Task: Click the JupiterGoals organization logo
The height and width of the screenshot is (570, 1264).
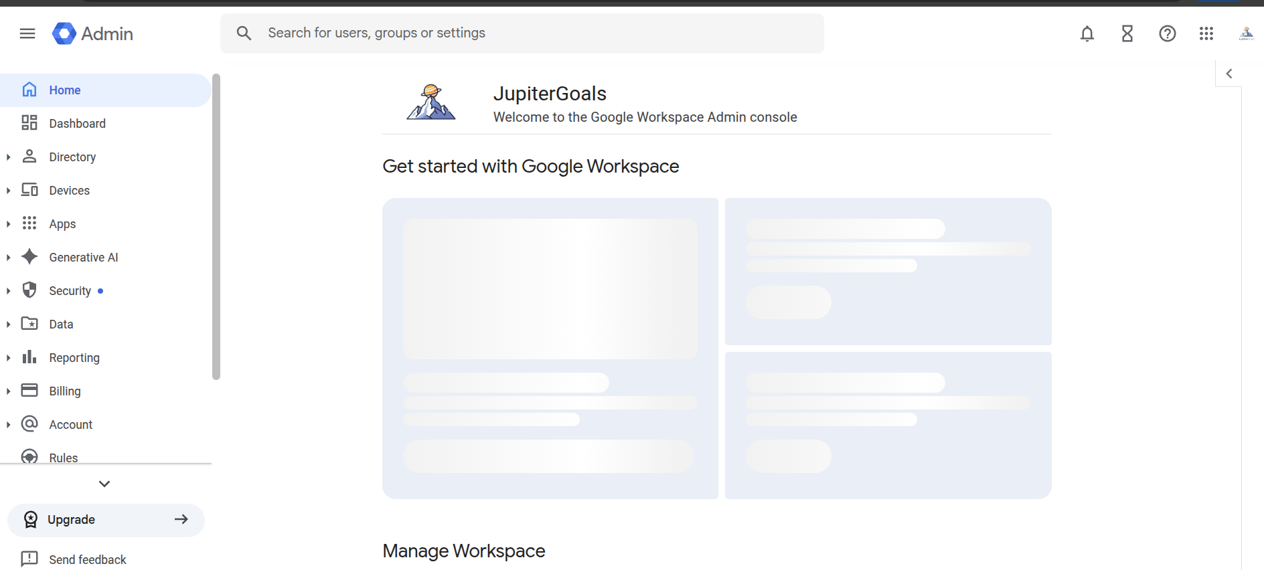Action: [x=431, y=102]
